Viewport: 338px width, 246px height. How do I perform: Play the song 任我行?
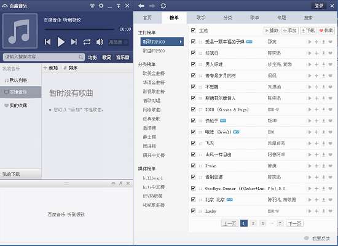310,53
